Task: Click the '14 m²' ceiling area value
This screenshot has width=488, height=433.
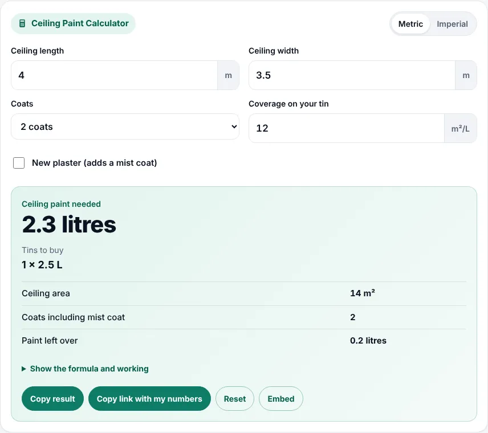Action: click(362, 293)
